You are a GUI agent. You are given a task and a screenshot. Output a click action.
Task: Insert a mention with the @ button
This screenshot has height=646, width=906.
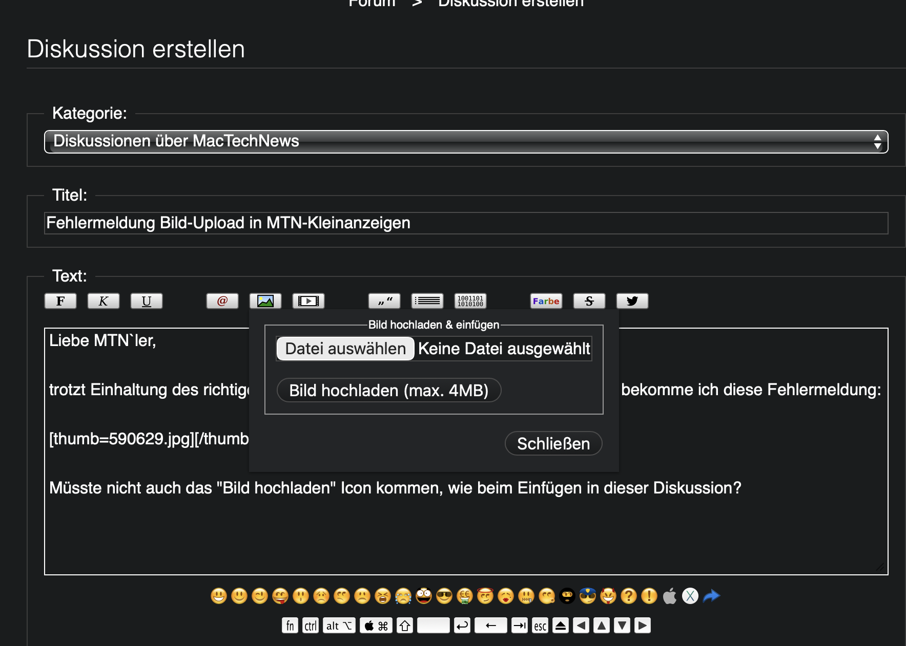point(222,301)
